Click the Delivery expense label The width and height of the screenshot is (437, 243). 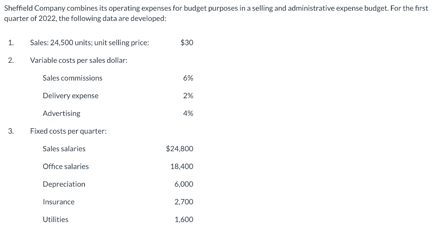pos(70,96)
